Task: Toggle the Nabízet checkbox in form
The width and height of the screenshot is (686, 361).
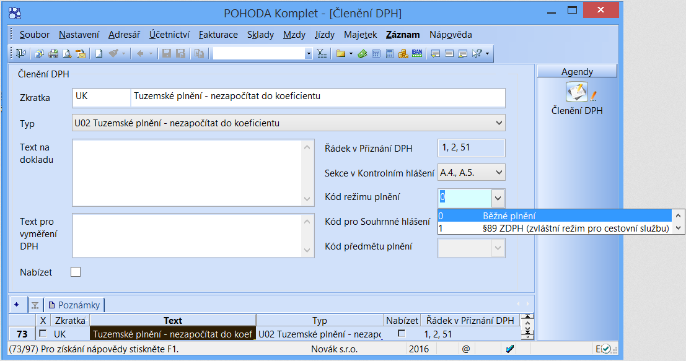Action: [76, 272]
